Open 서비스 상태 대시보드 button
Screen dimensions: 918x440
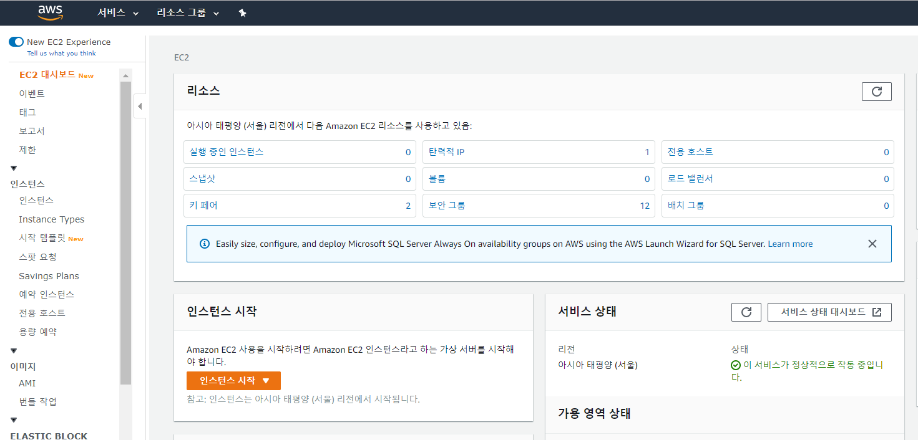tap(829, 312)
